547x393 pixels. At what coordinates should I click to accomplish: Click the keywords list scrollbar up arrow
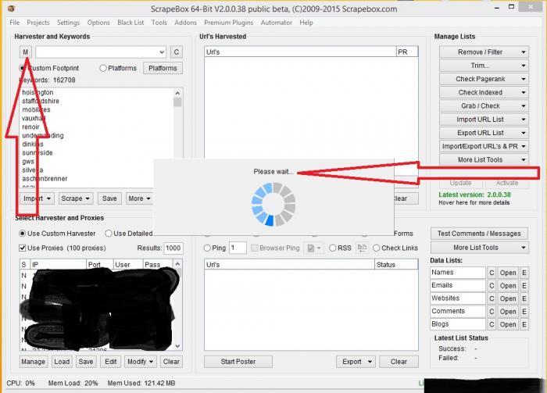click(177, 94)
